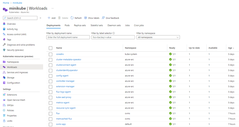Viewport: 239px width, 127px height.
Task: Click the Give feedback icon
Action: [103, 18]
